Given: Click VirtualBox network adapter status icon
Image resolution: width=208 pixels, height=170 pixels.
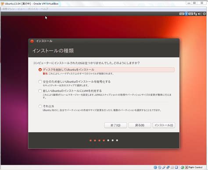Looking at the screenshot, I should (x=168, y=167).
